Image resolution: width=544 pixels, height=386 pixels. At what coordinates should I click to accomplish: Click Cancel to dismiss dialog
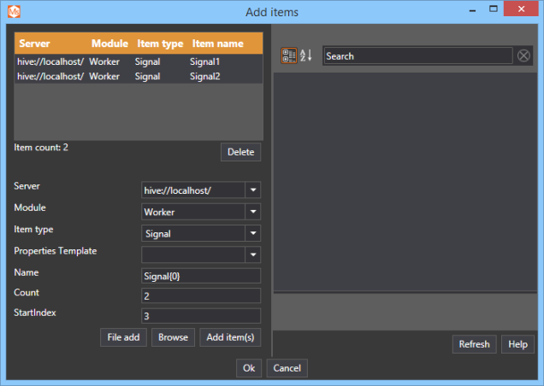[287, 368]
